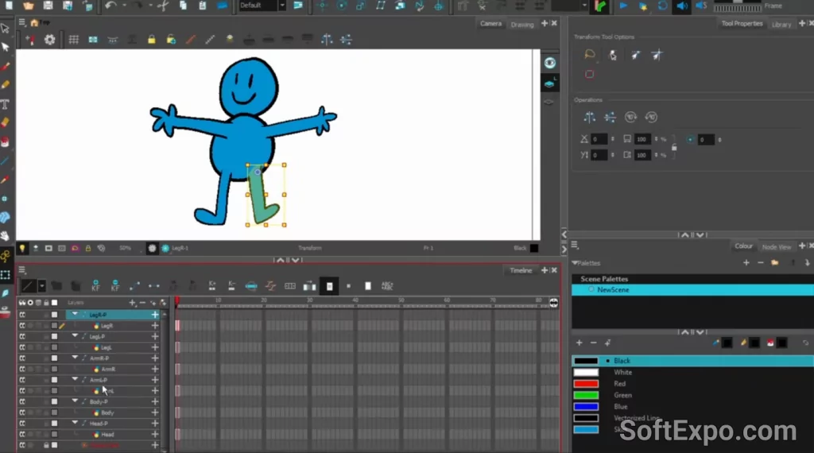Choose the Hand (grabber) tool
Screen dimensions: 814x453
click(x=6, y=236)
